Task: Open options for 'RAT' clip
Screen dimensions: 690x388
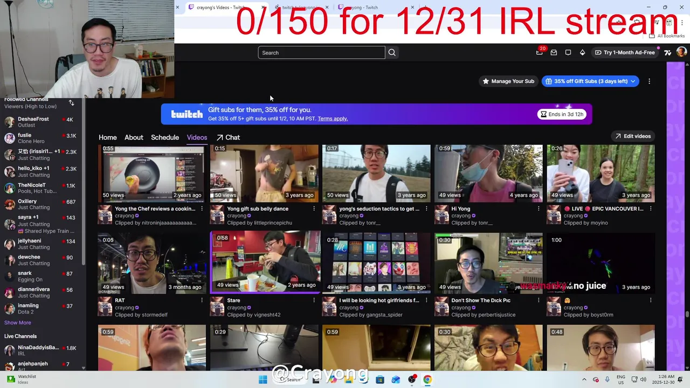Action: tap(202, 300)
